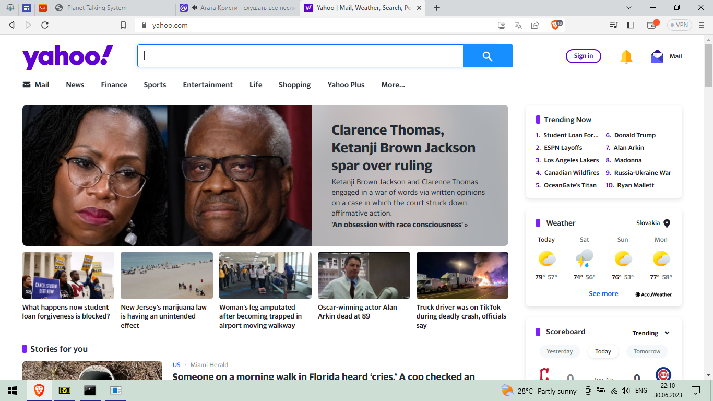This screenshot has width=713, height=401.
Task: Click the volume icon in system tray
Action: click(x=625, y=391)
